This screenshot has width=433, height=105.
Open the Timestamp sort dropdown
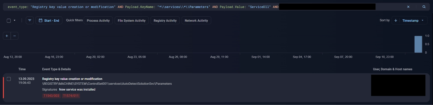tap(413, 21)
